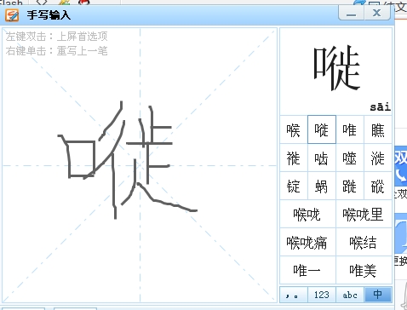Viewport: 407px width, 310px height.
Task: Click the sāi pinyin label
Action: (x=381, y=106)
